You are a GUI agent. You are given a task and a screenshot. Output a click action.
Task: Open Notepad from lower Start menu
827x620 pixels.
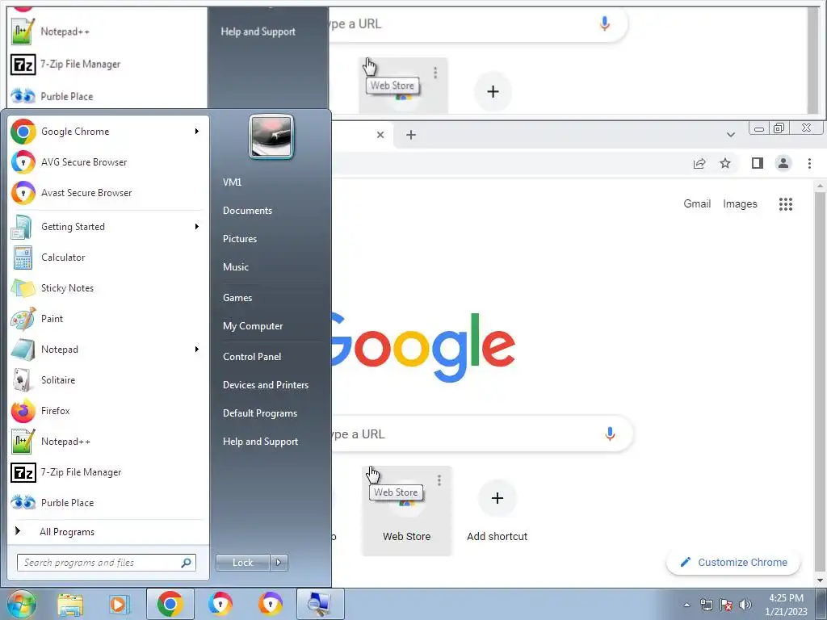tap(108, 349)
